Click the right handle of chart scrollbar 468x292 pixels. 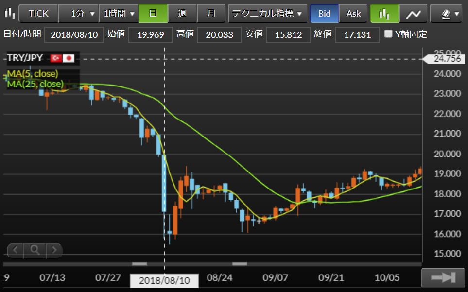tap(240, 264)
